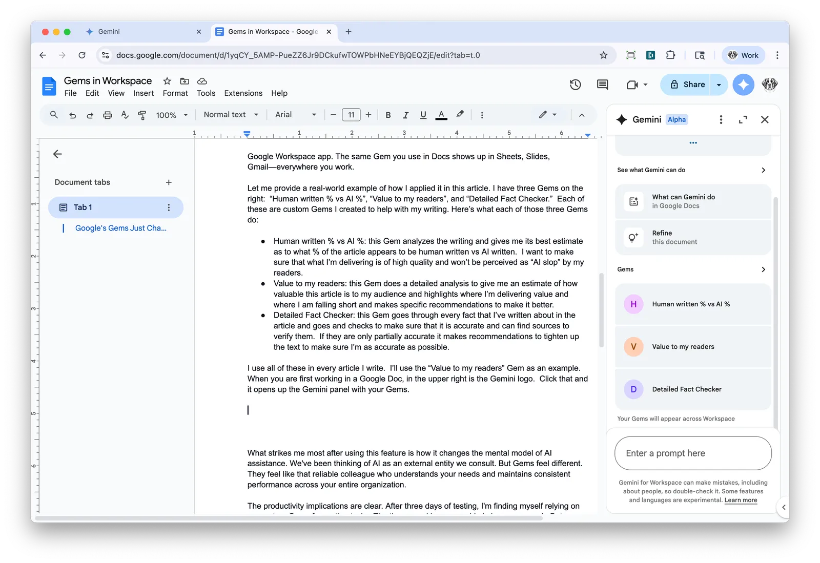
Task: Collapse the menus with the chevron
Action: tap(582, 115)
